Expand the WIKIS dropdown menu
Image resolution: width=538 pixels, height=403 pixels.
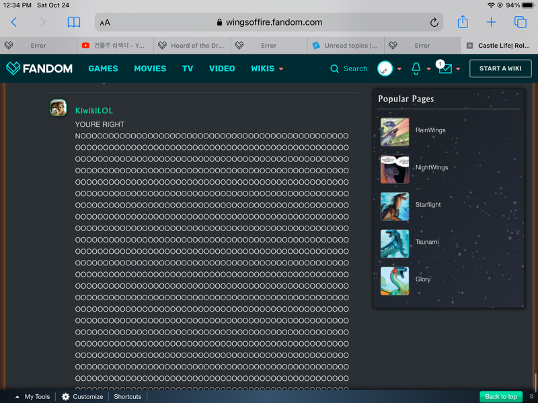267,69
